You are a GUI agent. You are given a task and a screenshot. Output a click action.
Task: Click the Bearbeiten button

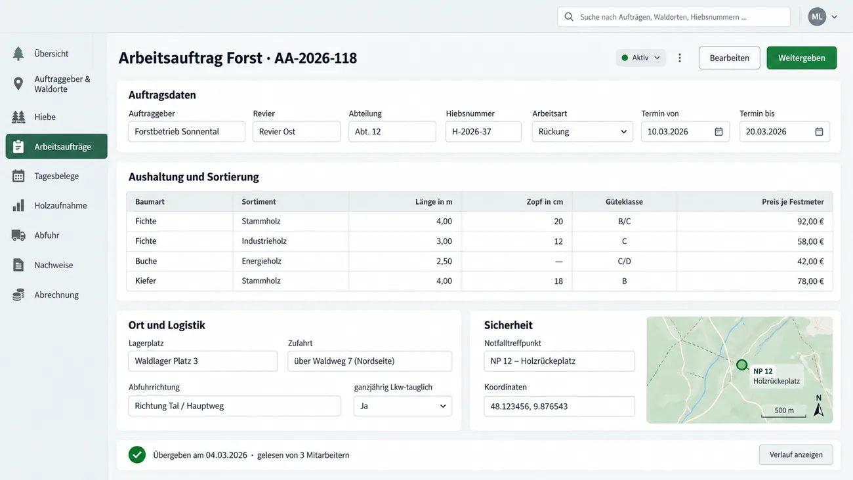(729, 58)
